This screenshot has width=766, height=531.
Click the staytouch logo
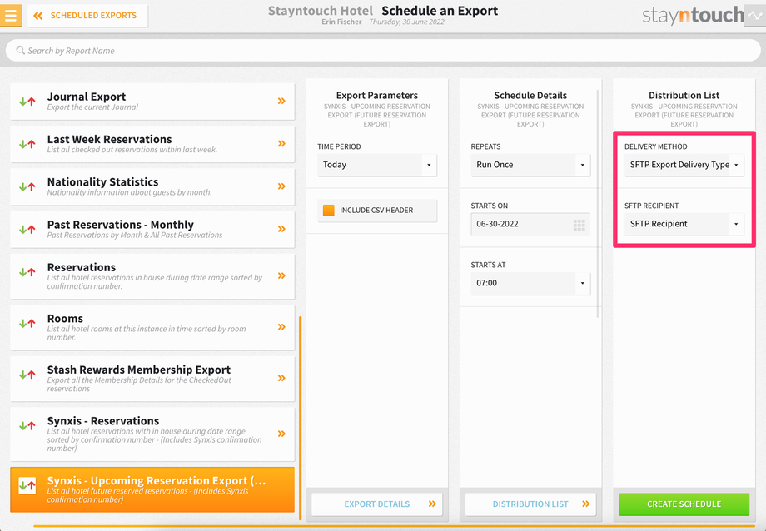(693, 16)
